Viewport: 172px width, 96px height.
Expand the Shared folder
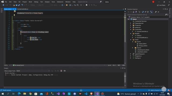[132, 48]
